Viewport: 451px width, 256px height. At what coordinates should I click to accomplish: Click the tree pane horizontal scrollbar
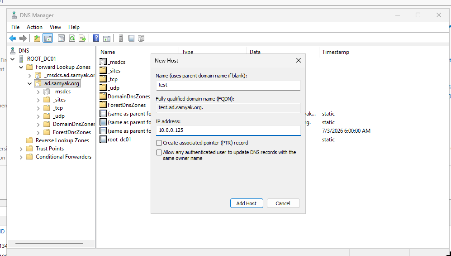pyautogui.click(x=49, y=244)
